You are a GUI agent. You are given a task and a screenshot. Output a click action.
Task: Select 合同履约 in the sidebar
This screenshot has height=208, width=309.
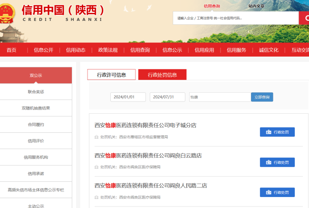(x=36, y=125)
